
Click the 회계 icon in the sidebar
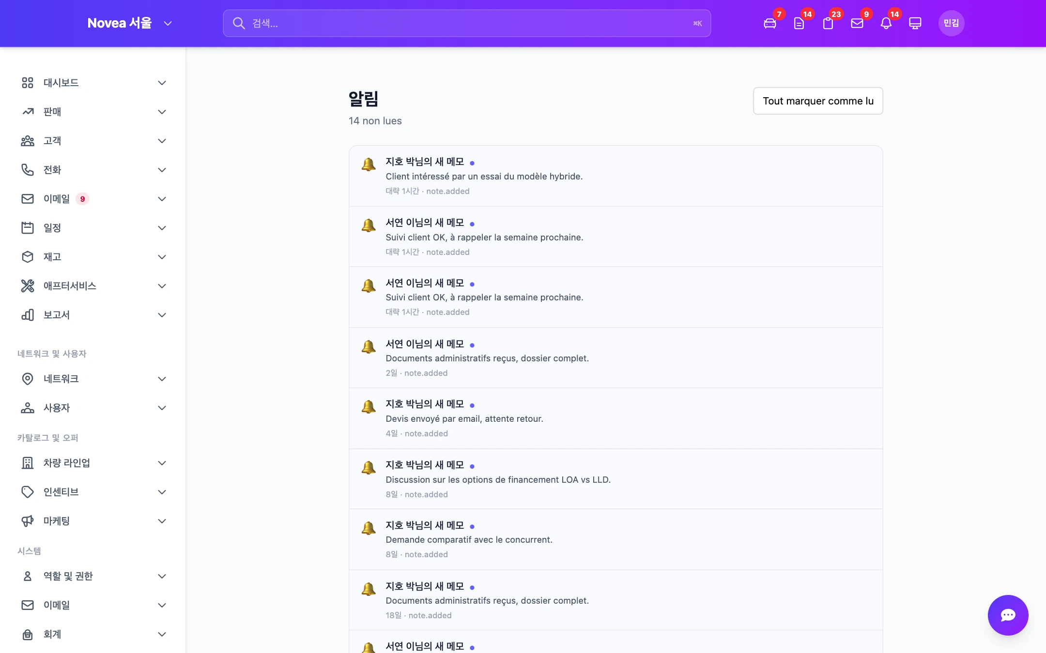pos(28,634)
